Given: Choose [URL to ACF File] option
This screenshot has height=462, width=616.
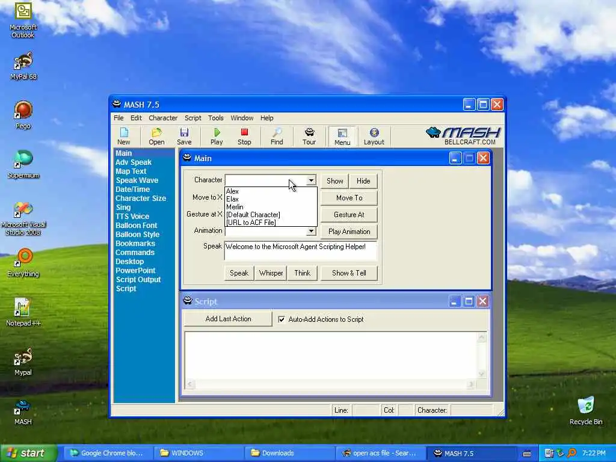Looking at the screenshot, I should (271, 223).
